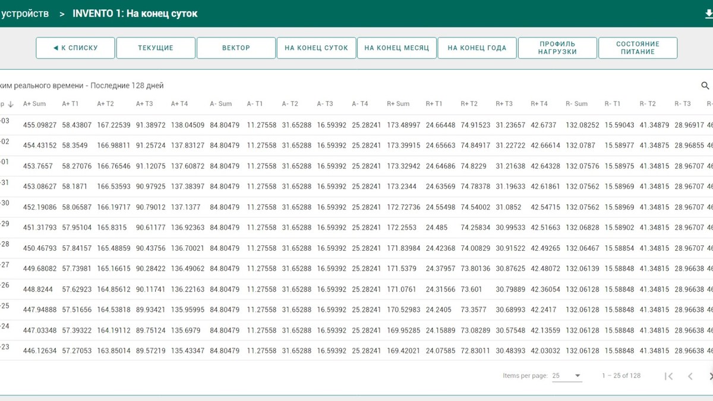The image size is (713, 401).
Task: Click A+ T3 column header
Action: 144,104
